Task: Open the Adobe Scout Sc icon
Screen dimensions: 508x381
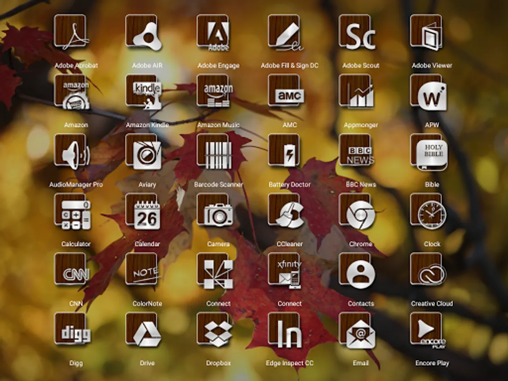Action: [357, 32]
